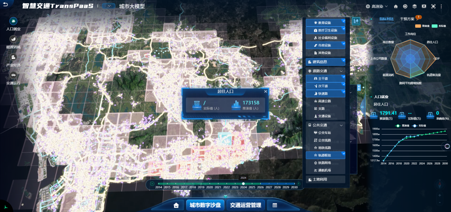This screenshot has width=451, height=212.
Task: Collapse the 公共交通 layer group
Action: click(x=341, y=125)
